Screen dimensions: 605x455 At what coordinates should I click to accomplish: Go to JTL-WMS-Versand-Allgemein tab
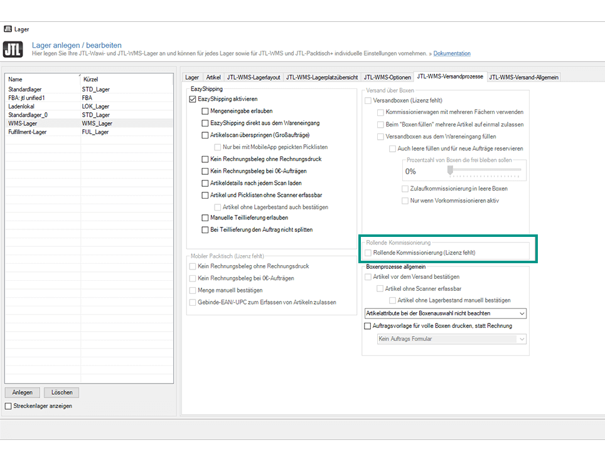523,77
